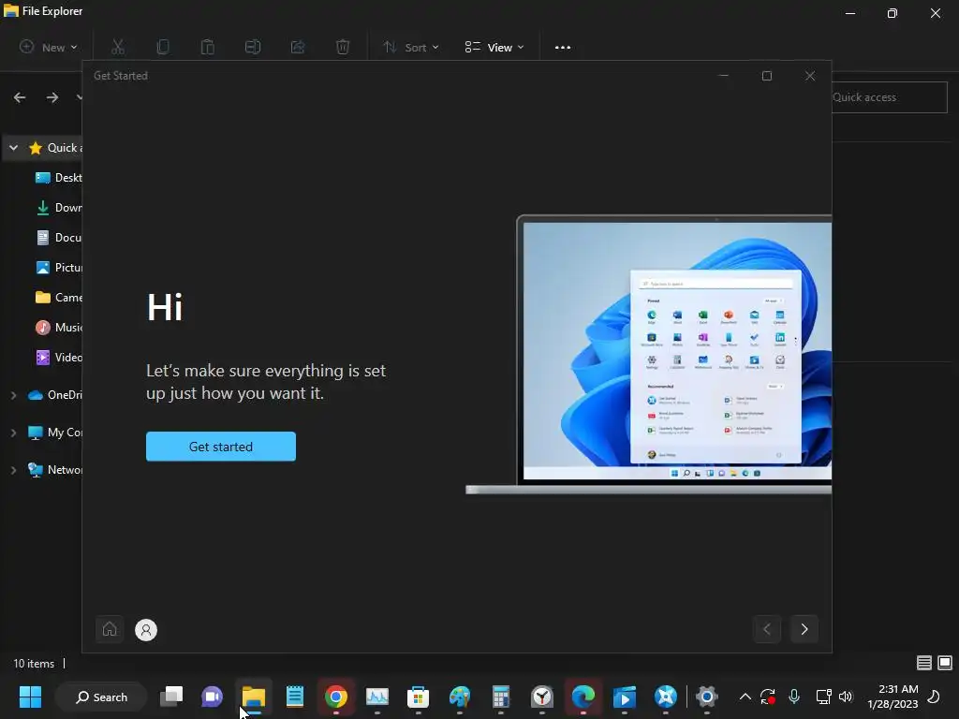This screenshot has height=719, width=959.
Task: Click the Paste icon in File Explorer toolbar
Action: (x=207, y=47)
